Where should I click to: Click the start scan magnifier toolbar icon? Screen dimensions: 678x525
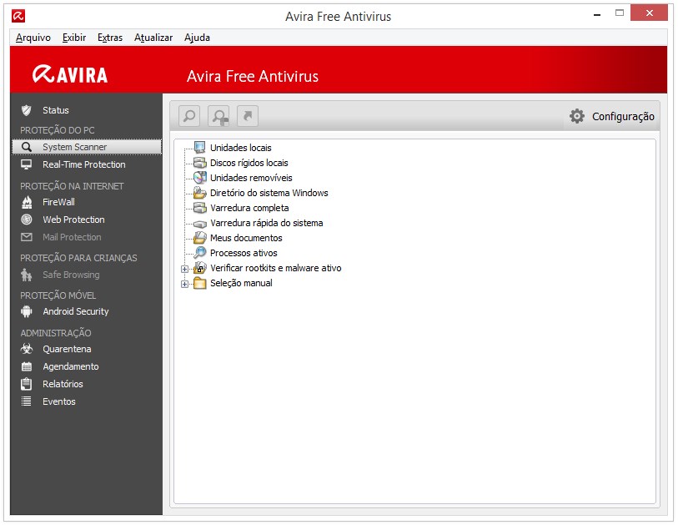[189, 116]
